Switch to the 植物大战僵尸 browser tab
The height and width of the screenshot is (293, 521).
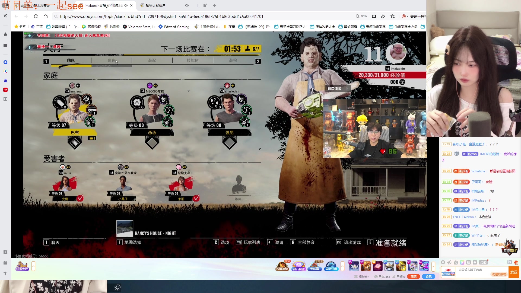tap(155, 5)
